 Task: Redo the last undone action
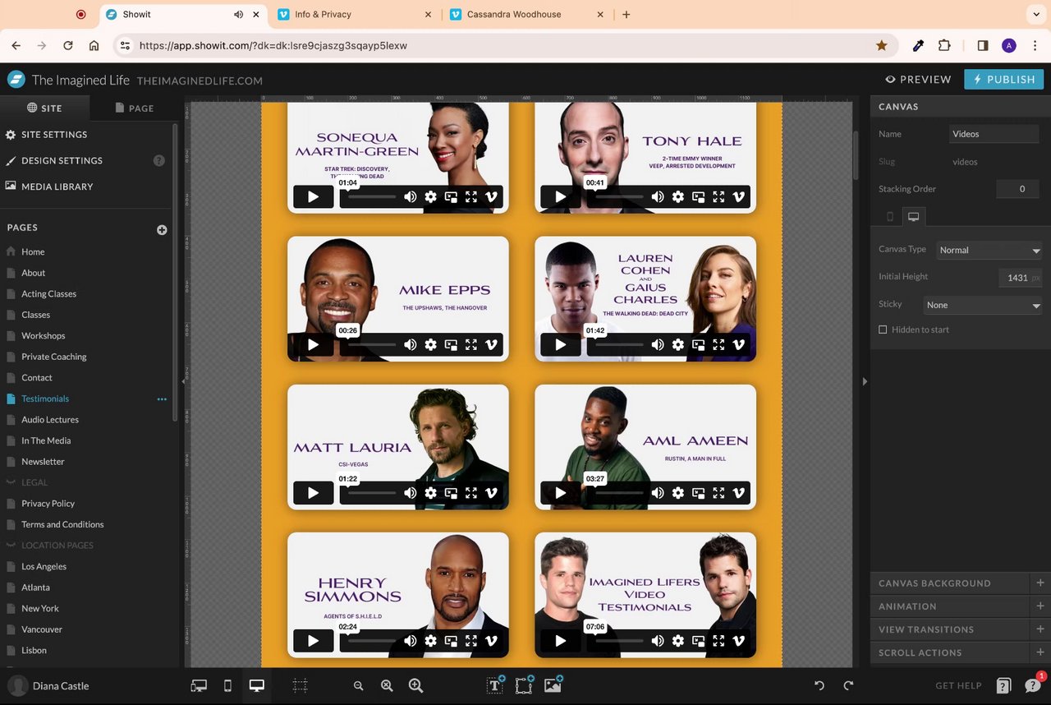coord(848,686)
